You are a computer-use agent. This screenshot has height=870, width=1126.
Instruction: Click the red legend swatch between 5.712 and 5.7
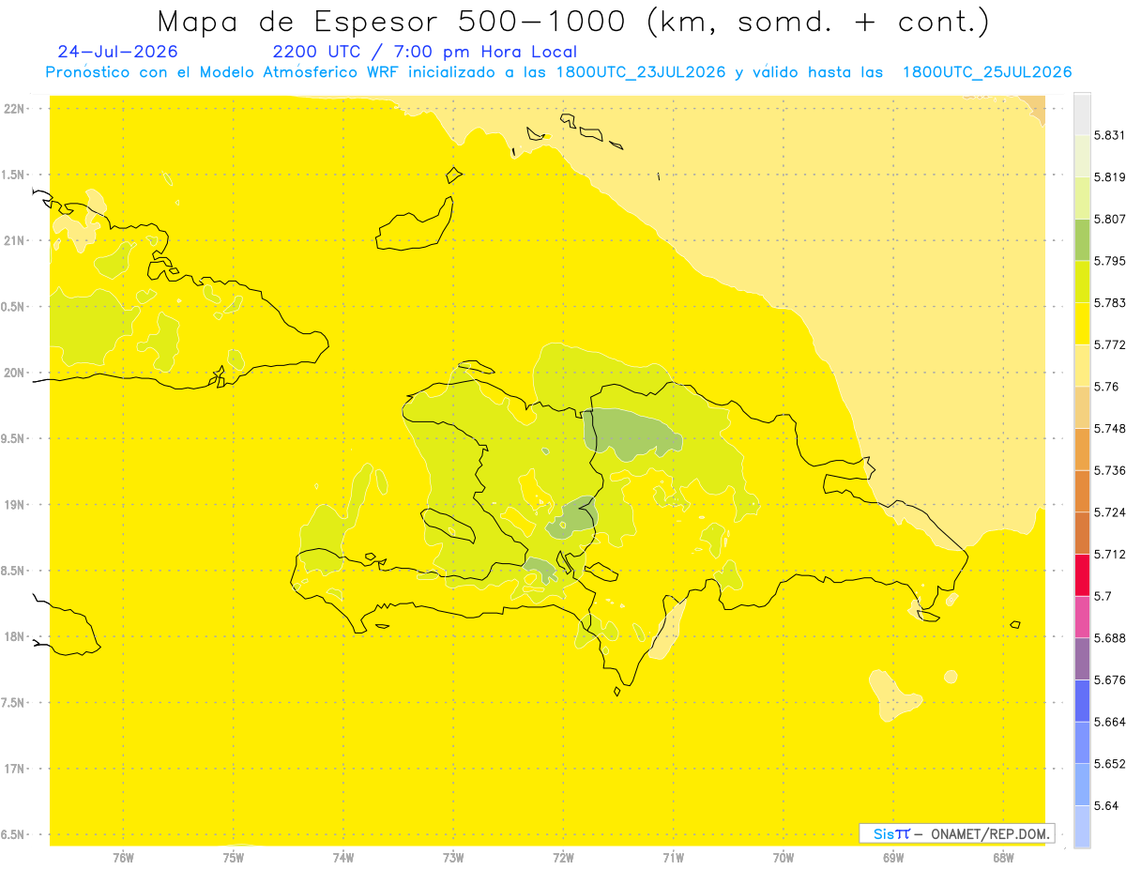(x=1082, y=574)
